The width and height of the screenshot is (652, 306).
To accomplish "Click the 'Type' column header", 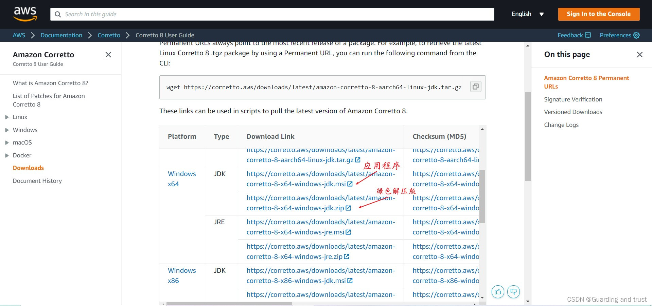I will tap(221, 136).
